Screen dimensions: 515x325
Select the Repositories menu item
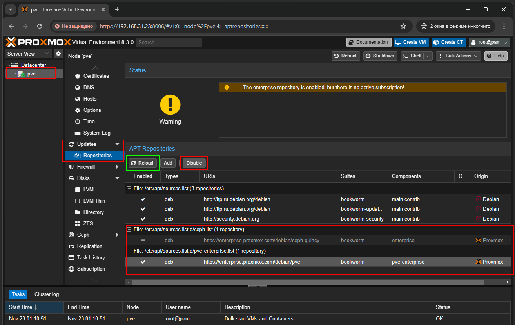94,155
